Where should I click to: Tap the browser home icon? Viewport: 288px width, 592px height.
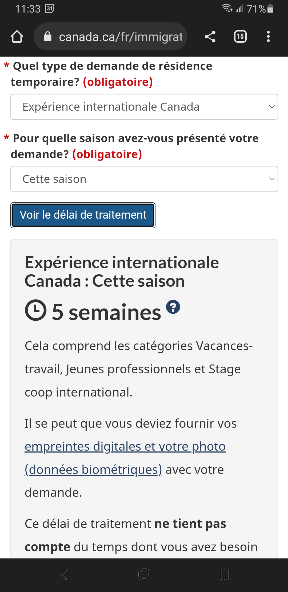pos(17,37)
